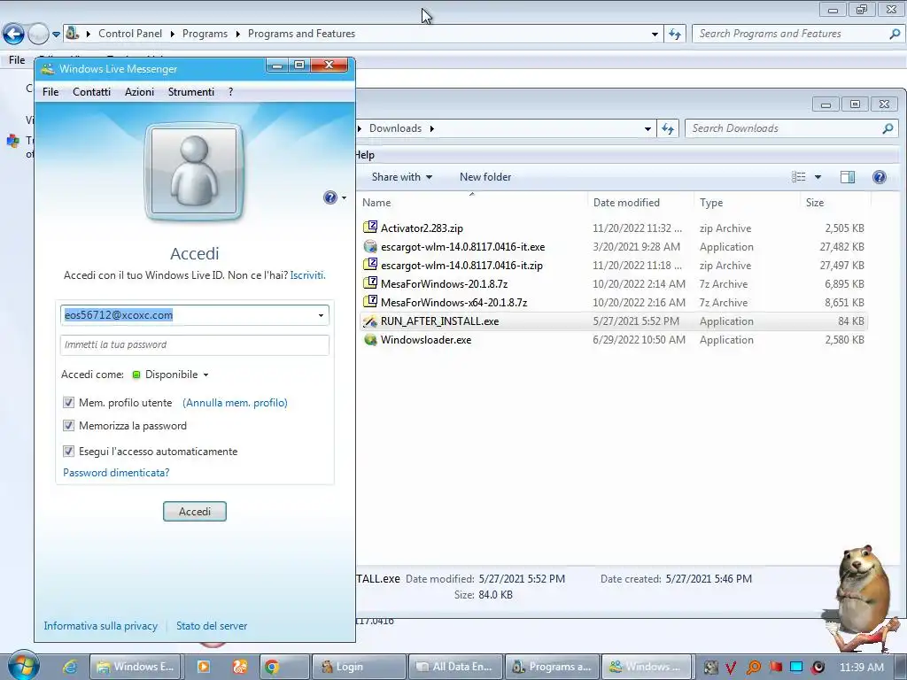Click New folder button

coord(485,177)
